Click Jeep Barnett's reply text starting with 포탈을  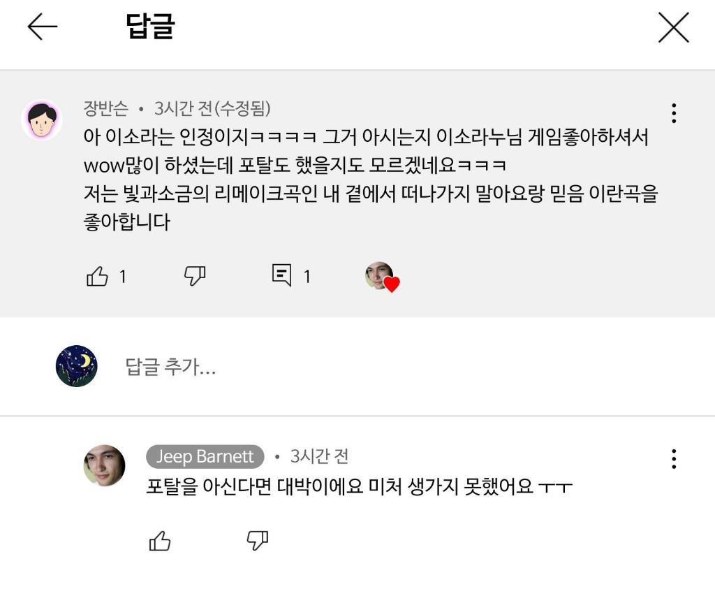coord(359,486)
